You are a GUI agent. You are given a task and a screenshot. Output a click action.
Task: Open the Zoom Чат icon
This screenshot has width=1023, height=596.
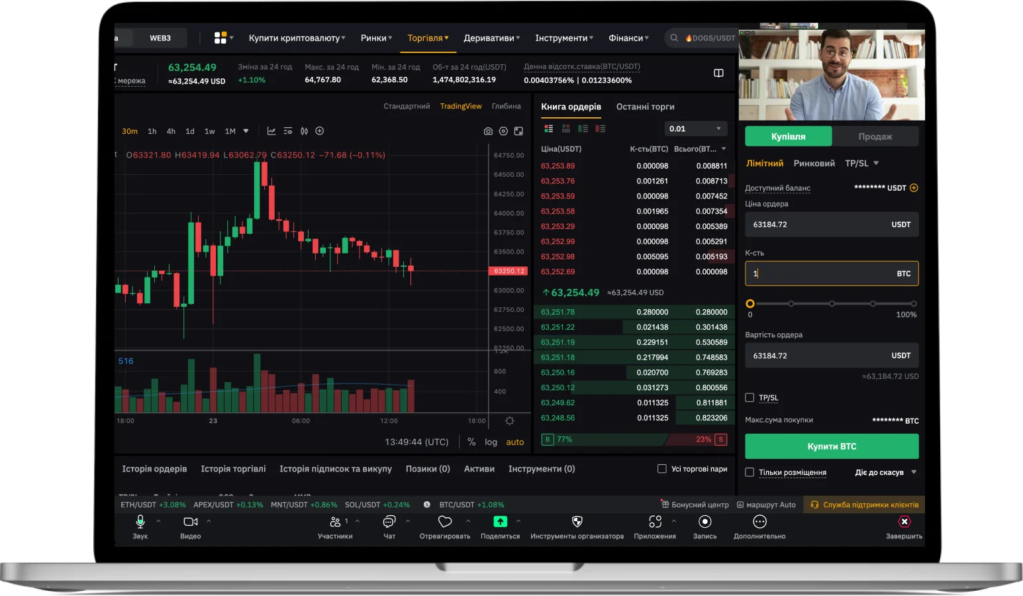coord(389,522)
